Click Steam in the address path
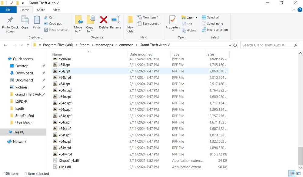This screenshot has width=303, height=177. point(85,45)
